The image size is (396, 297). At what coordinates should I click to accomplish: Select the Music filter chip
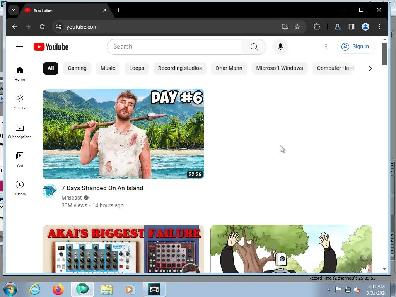(108, 68)
